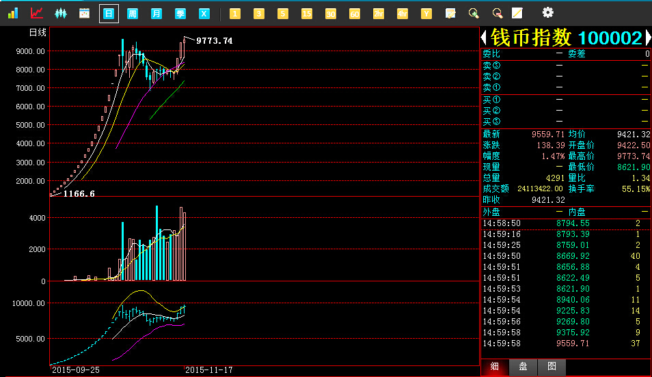Zoom in using the magnifier plus icon
This screenshot has height=377, width=652.
tap(474, 13)
